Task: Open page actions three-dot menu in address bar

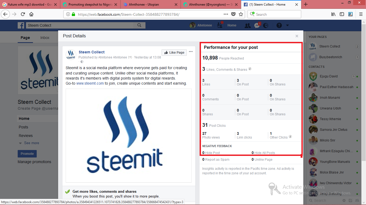Action: pos(226,14)
